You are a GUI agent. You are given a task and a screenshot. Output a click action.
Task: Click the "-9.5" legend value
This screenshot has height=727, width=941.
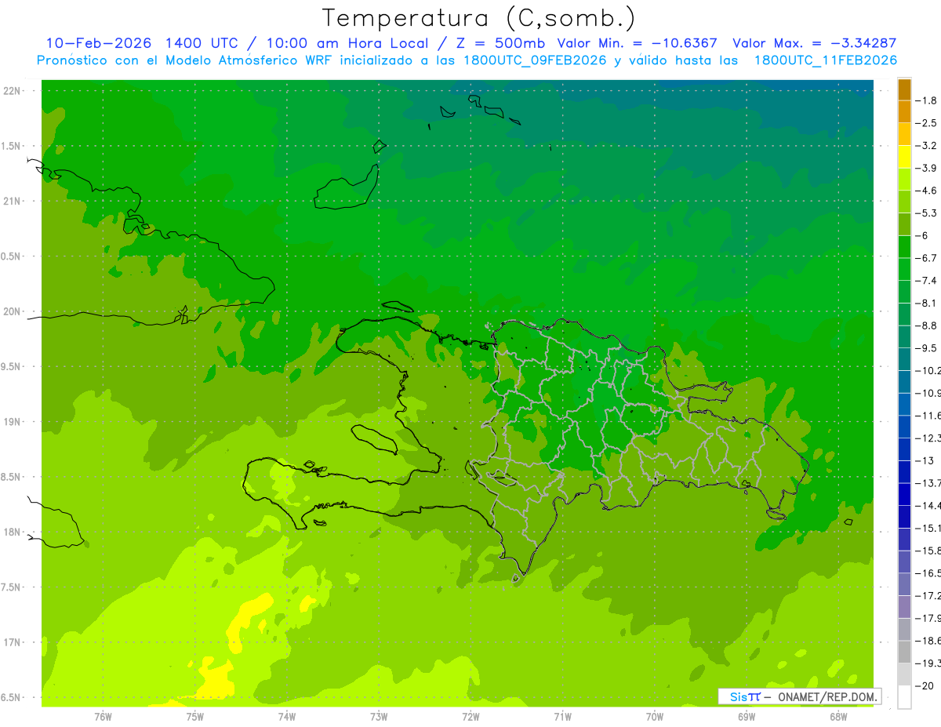(x=925, y=348)
